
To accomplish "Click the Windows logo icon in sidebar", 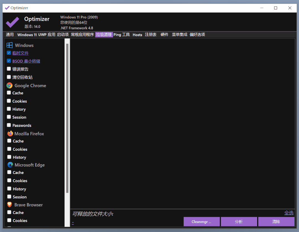I will coord(9,45).
